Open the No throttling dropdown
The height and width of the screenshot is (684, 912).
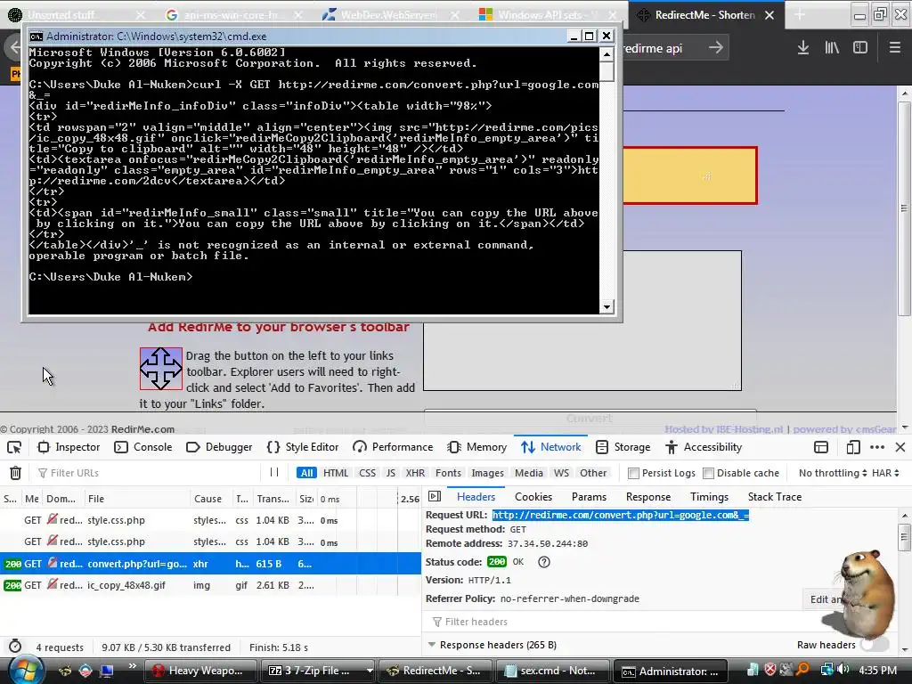833,473
